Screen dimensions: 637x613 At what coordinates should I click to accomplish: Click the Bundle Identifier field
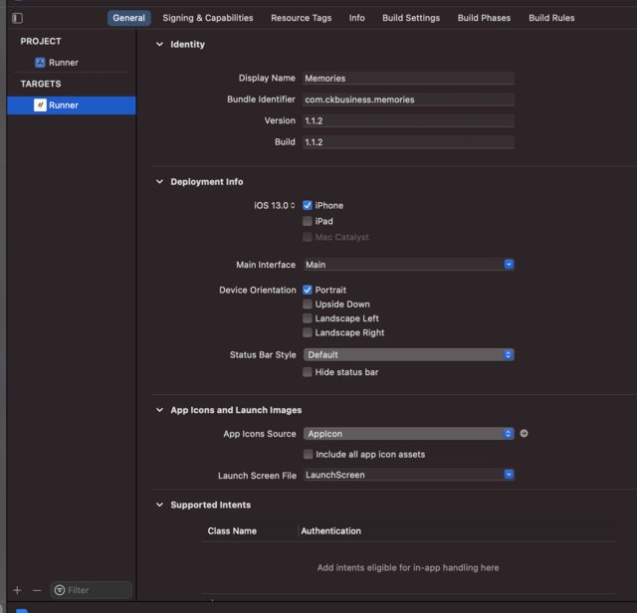point(408,100)
